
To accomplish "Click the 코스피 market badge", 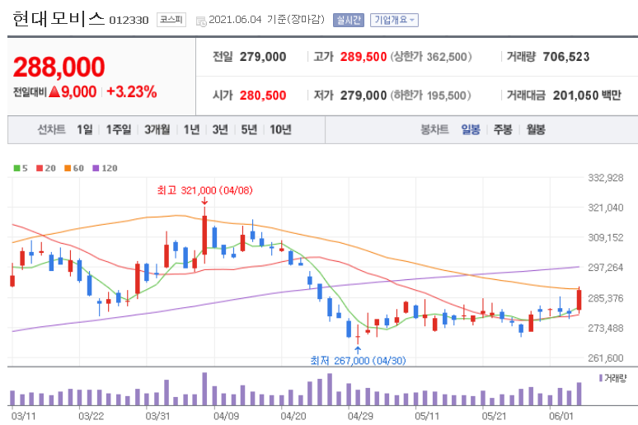I will click(171, 20).
